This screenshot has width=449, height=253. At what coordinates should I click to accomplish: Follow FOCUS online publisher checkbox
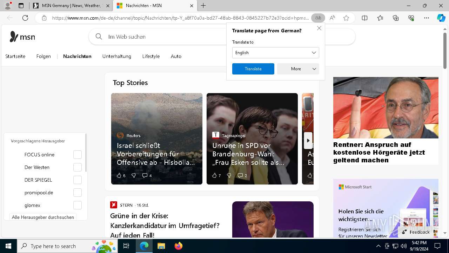(78, 155)
